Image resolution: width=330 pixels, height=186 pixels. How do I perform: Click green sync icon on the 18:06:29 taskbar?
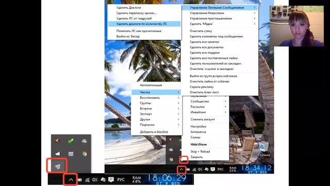coord(103,179)
